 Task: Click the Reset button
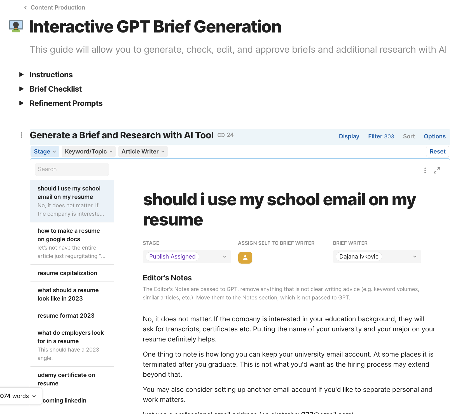coord(438,152)
